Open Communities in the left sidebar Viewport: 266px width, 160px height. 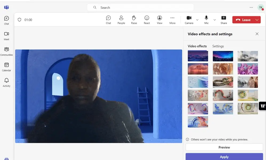[x=6, y=51]
